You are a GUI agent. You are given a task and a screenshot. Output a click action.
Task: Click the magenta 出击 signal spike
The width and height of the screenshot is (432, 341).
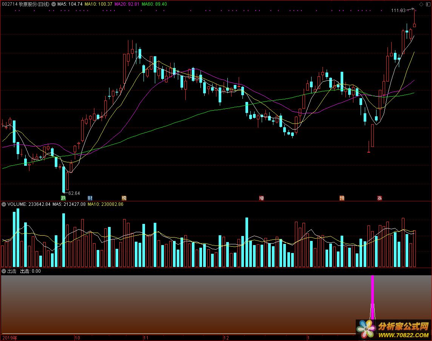point(373,298)
